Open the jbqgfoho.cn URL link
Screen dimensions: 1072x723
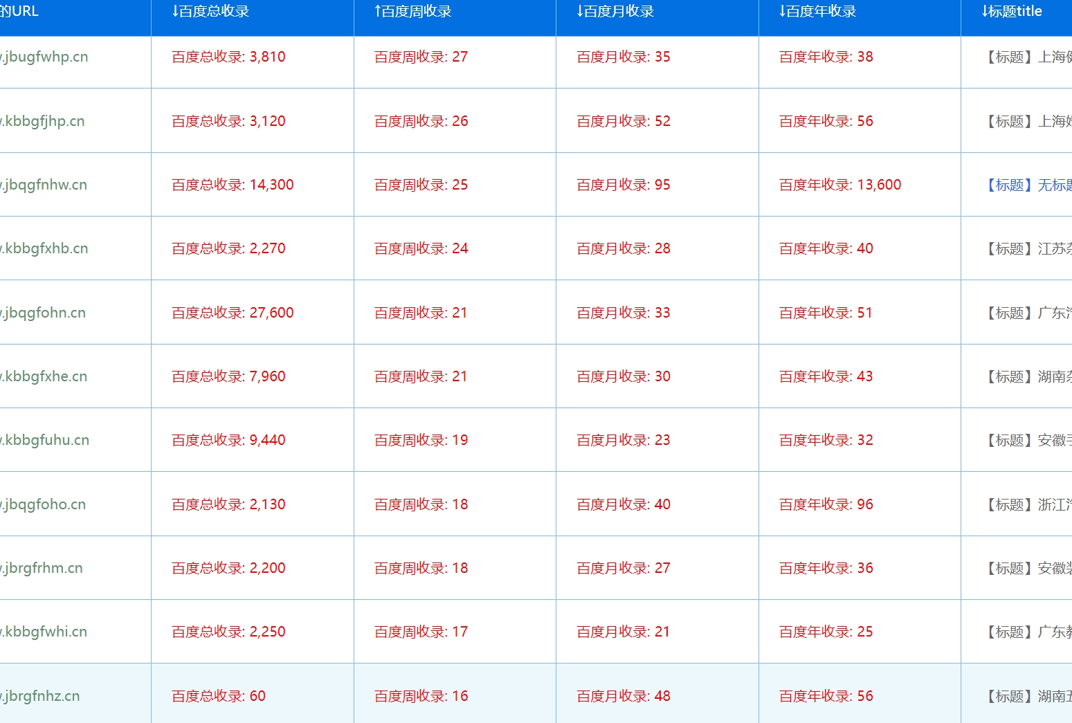point(43,504)
